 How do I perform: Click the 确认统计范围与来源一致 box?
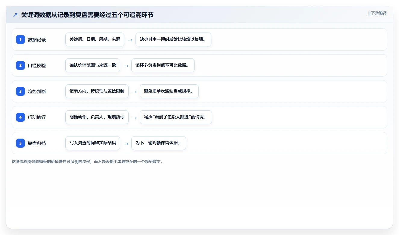(x=93, y=65)
